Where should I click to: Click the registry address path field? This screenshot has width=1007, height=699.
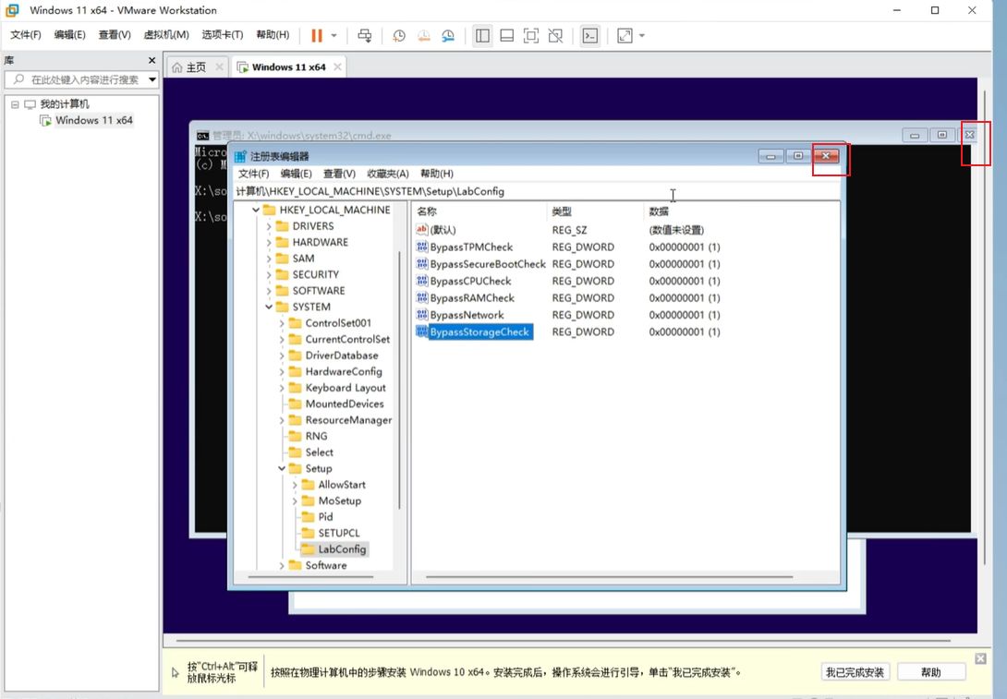[536, 191]
